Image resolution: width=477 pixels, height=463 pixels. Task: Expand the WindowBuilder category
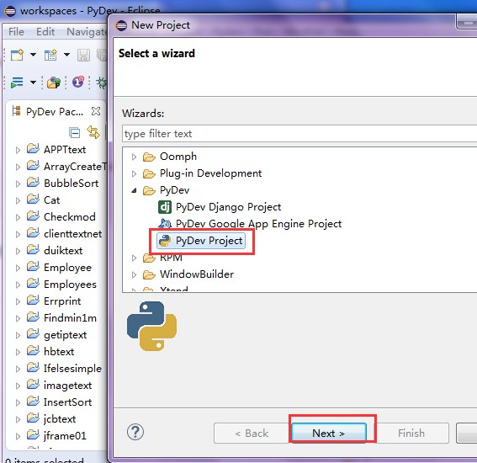click(134, 274)
